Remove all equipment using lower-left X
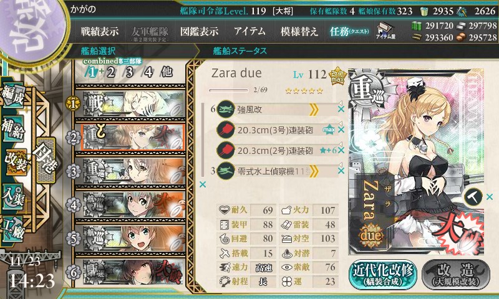Image resolution: width=499 pixels, height=299 pixels. click(202, 184)
